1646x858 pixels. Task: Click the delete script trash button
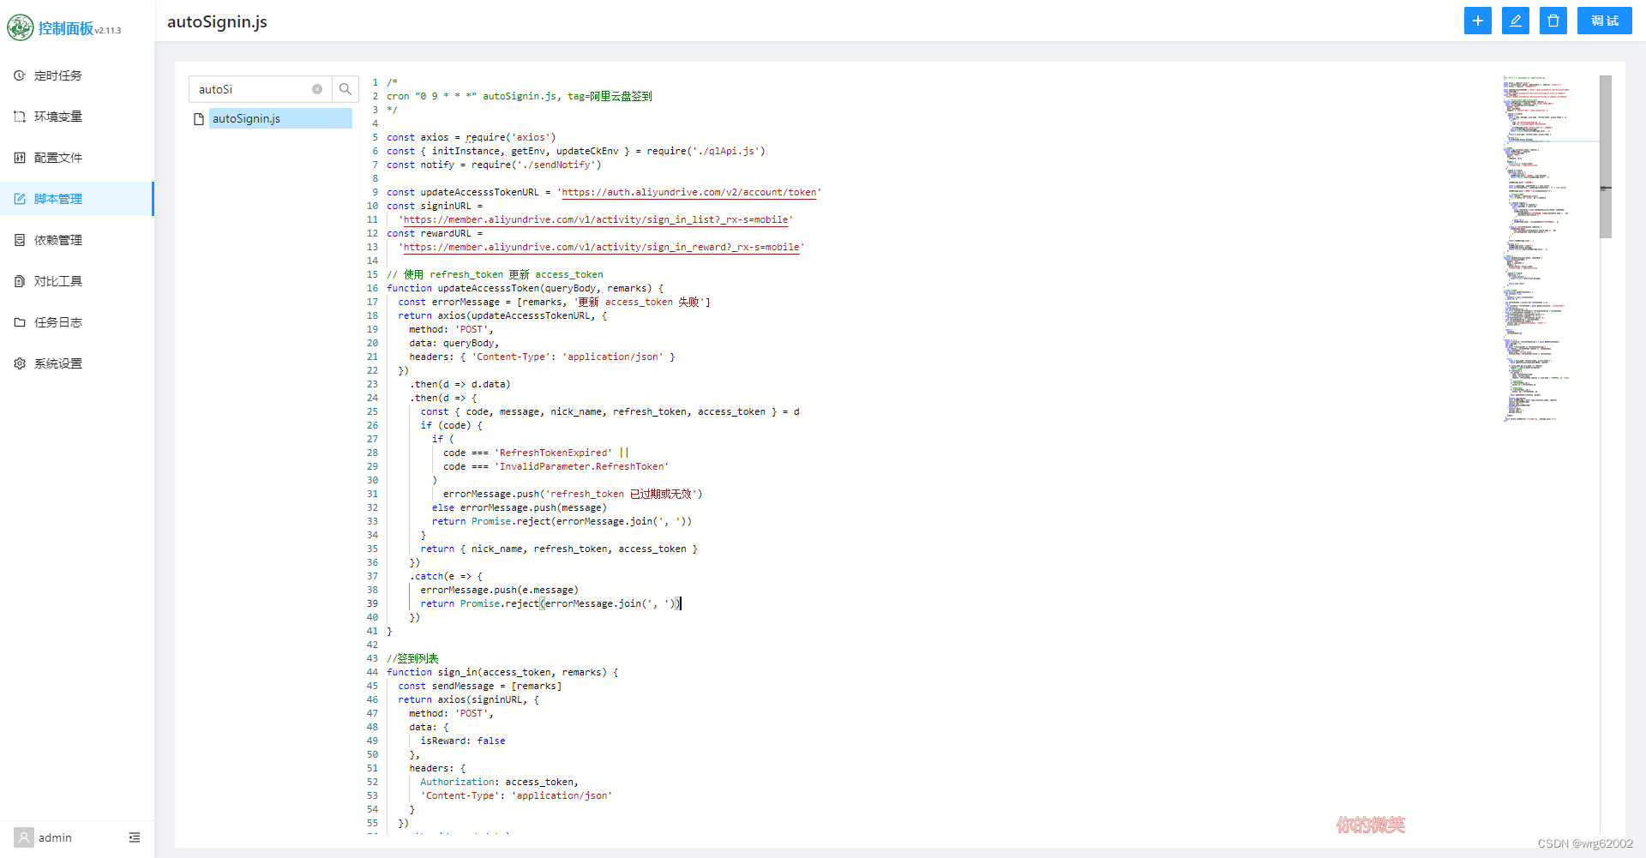pyautogui.click(x=1553, y=21)
